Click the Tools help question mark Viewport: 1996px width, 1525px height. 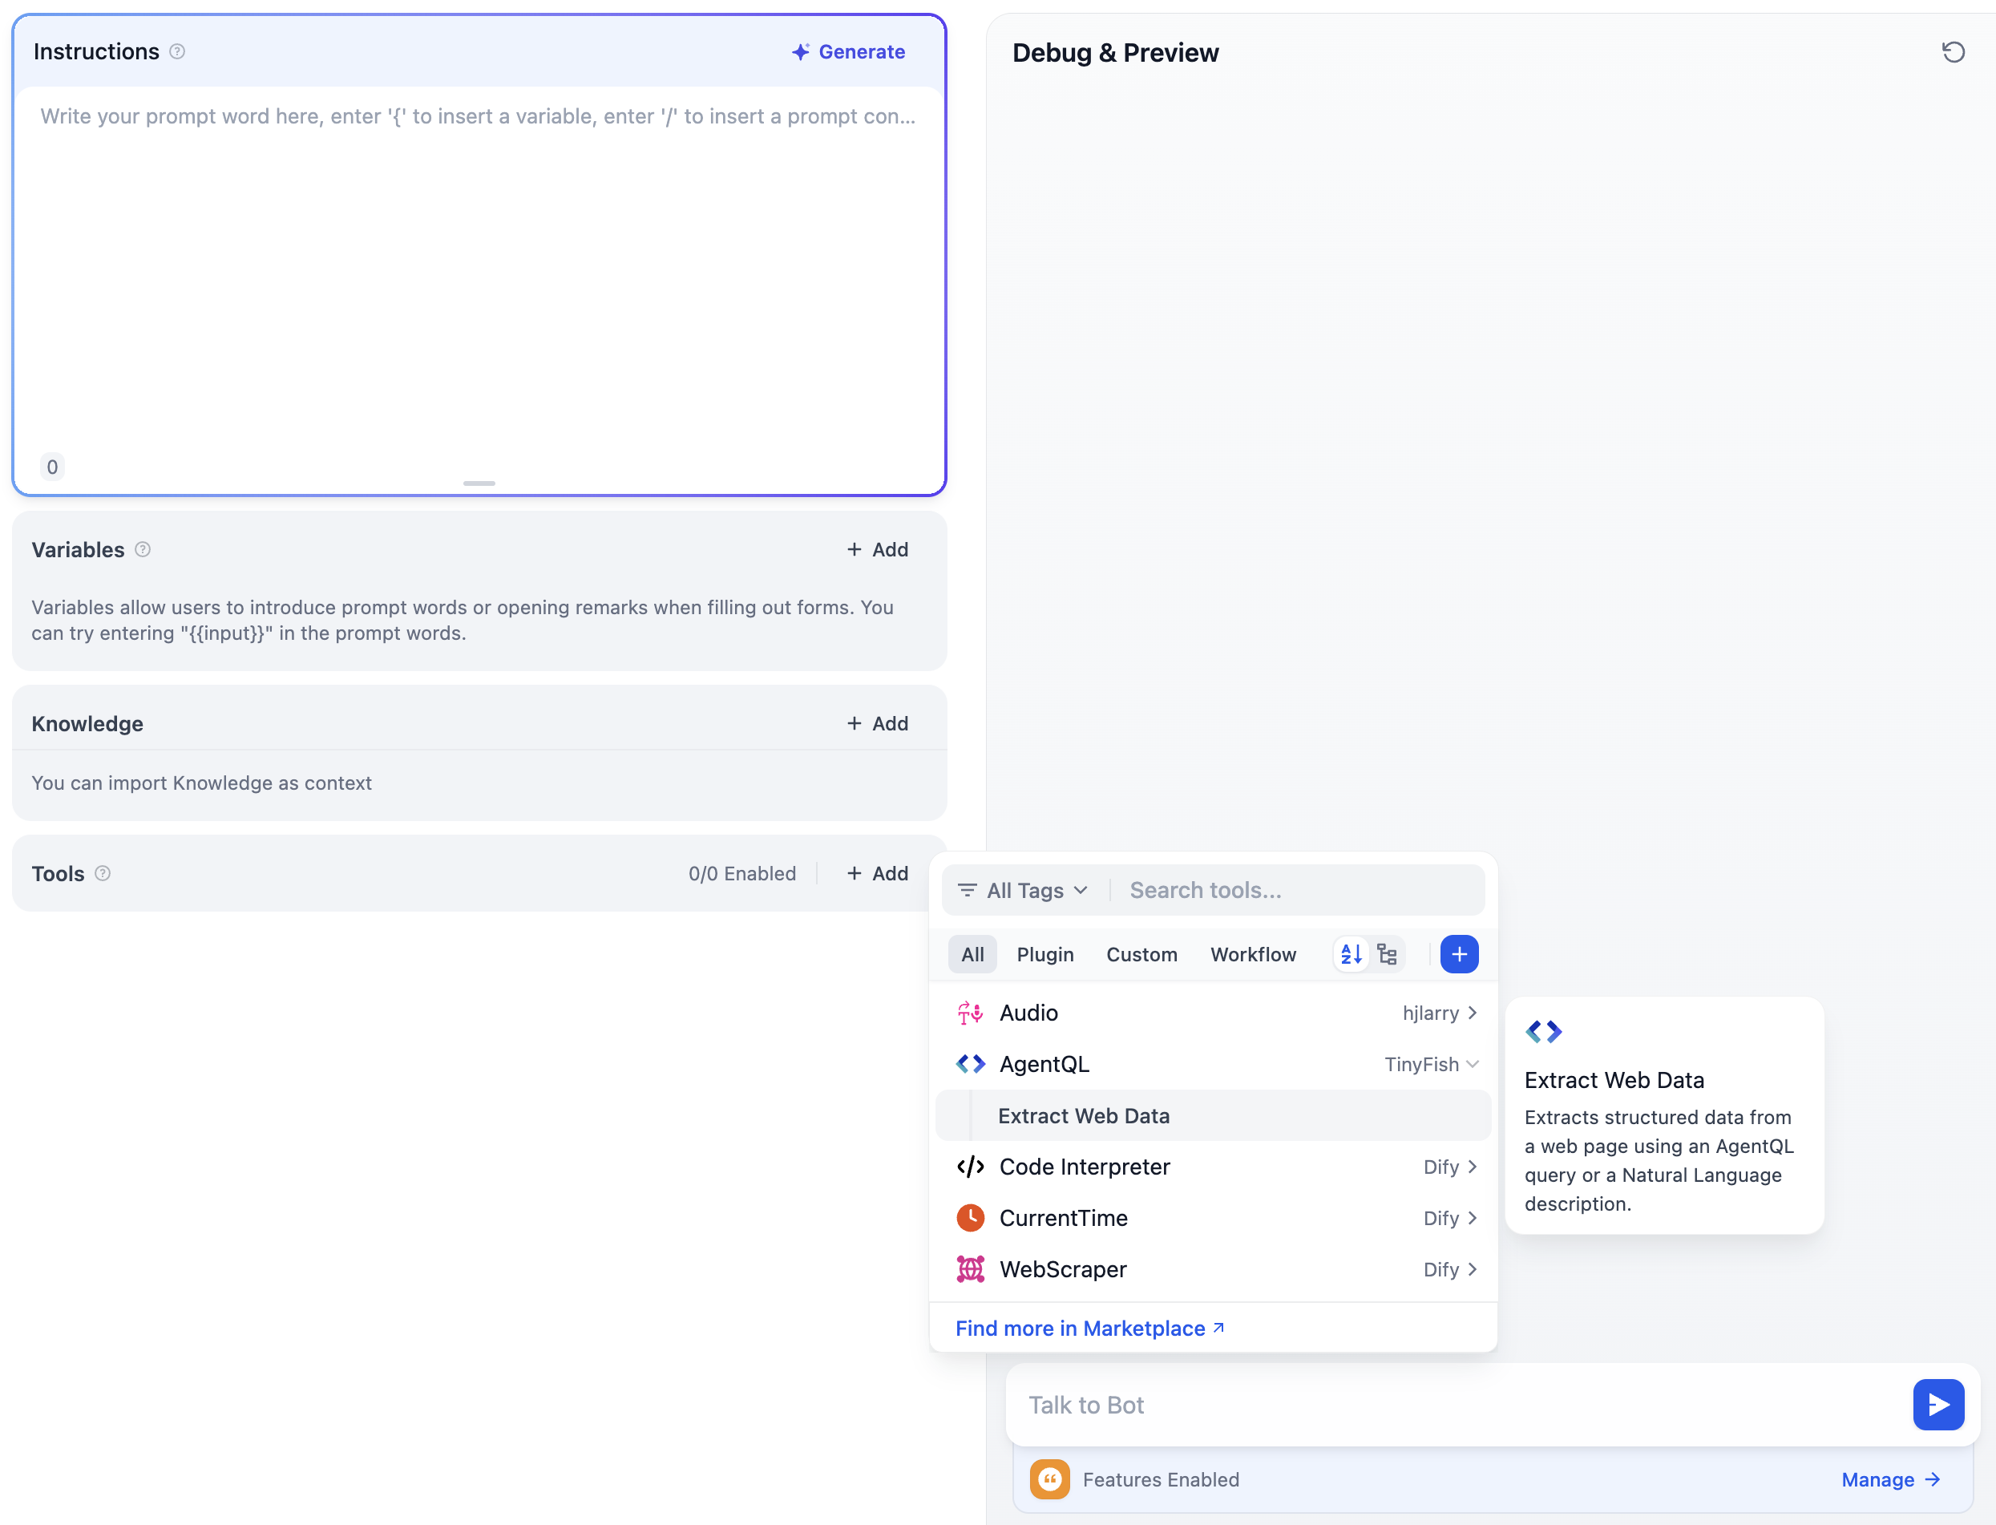pos(103,873)
